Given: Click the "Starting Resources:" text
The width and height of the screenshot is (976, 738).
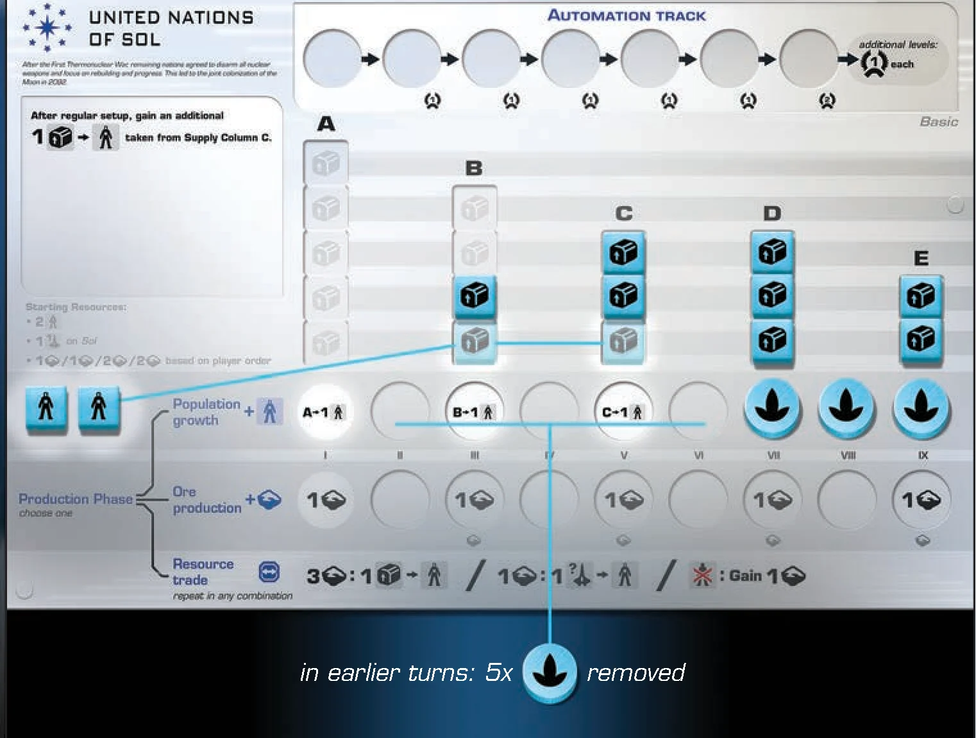Looking at the screenshot, I should click(76, 307).
